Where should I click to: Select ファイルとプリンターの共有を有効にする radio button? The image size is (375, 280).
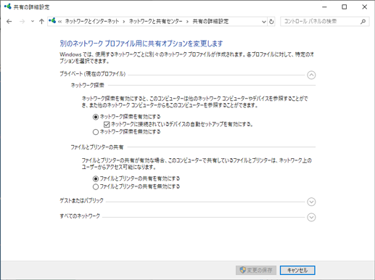click(x=96, y=179)
